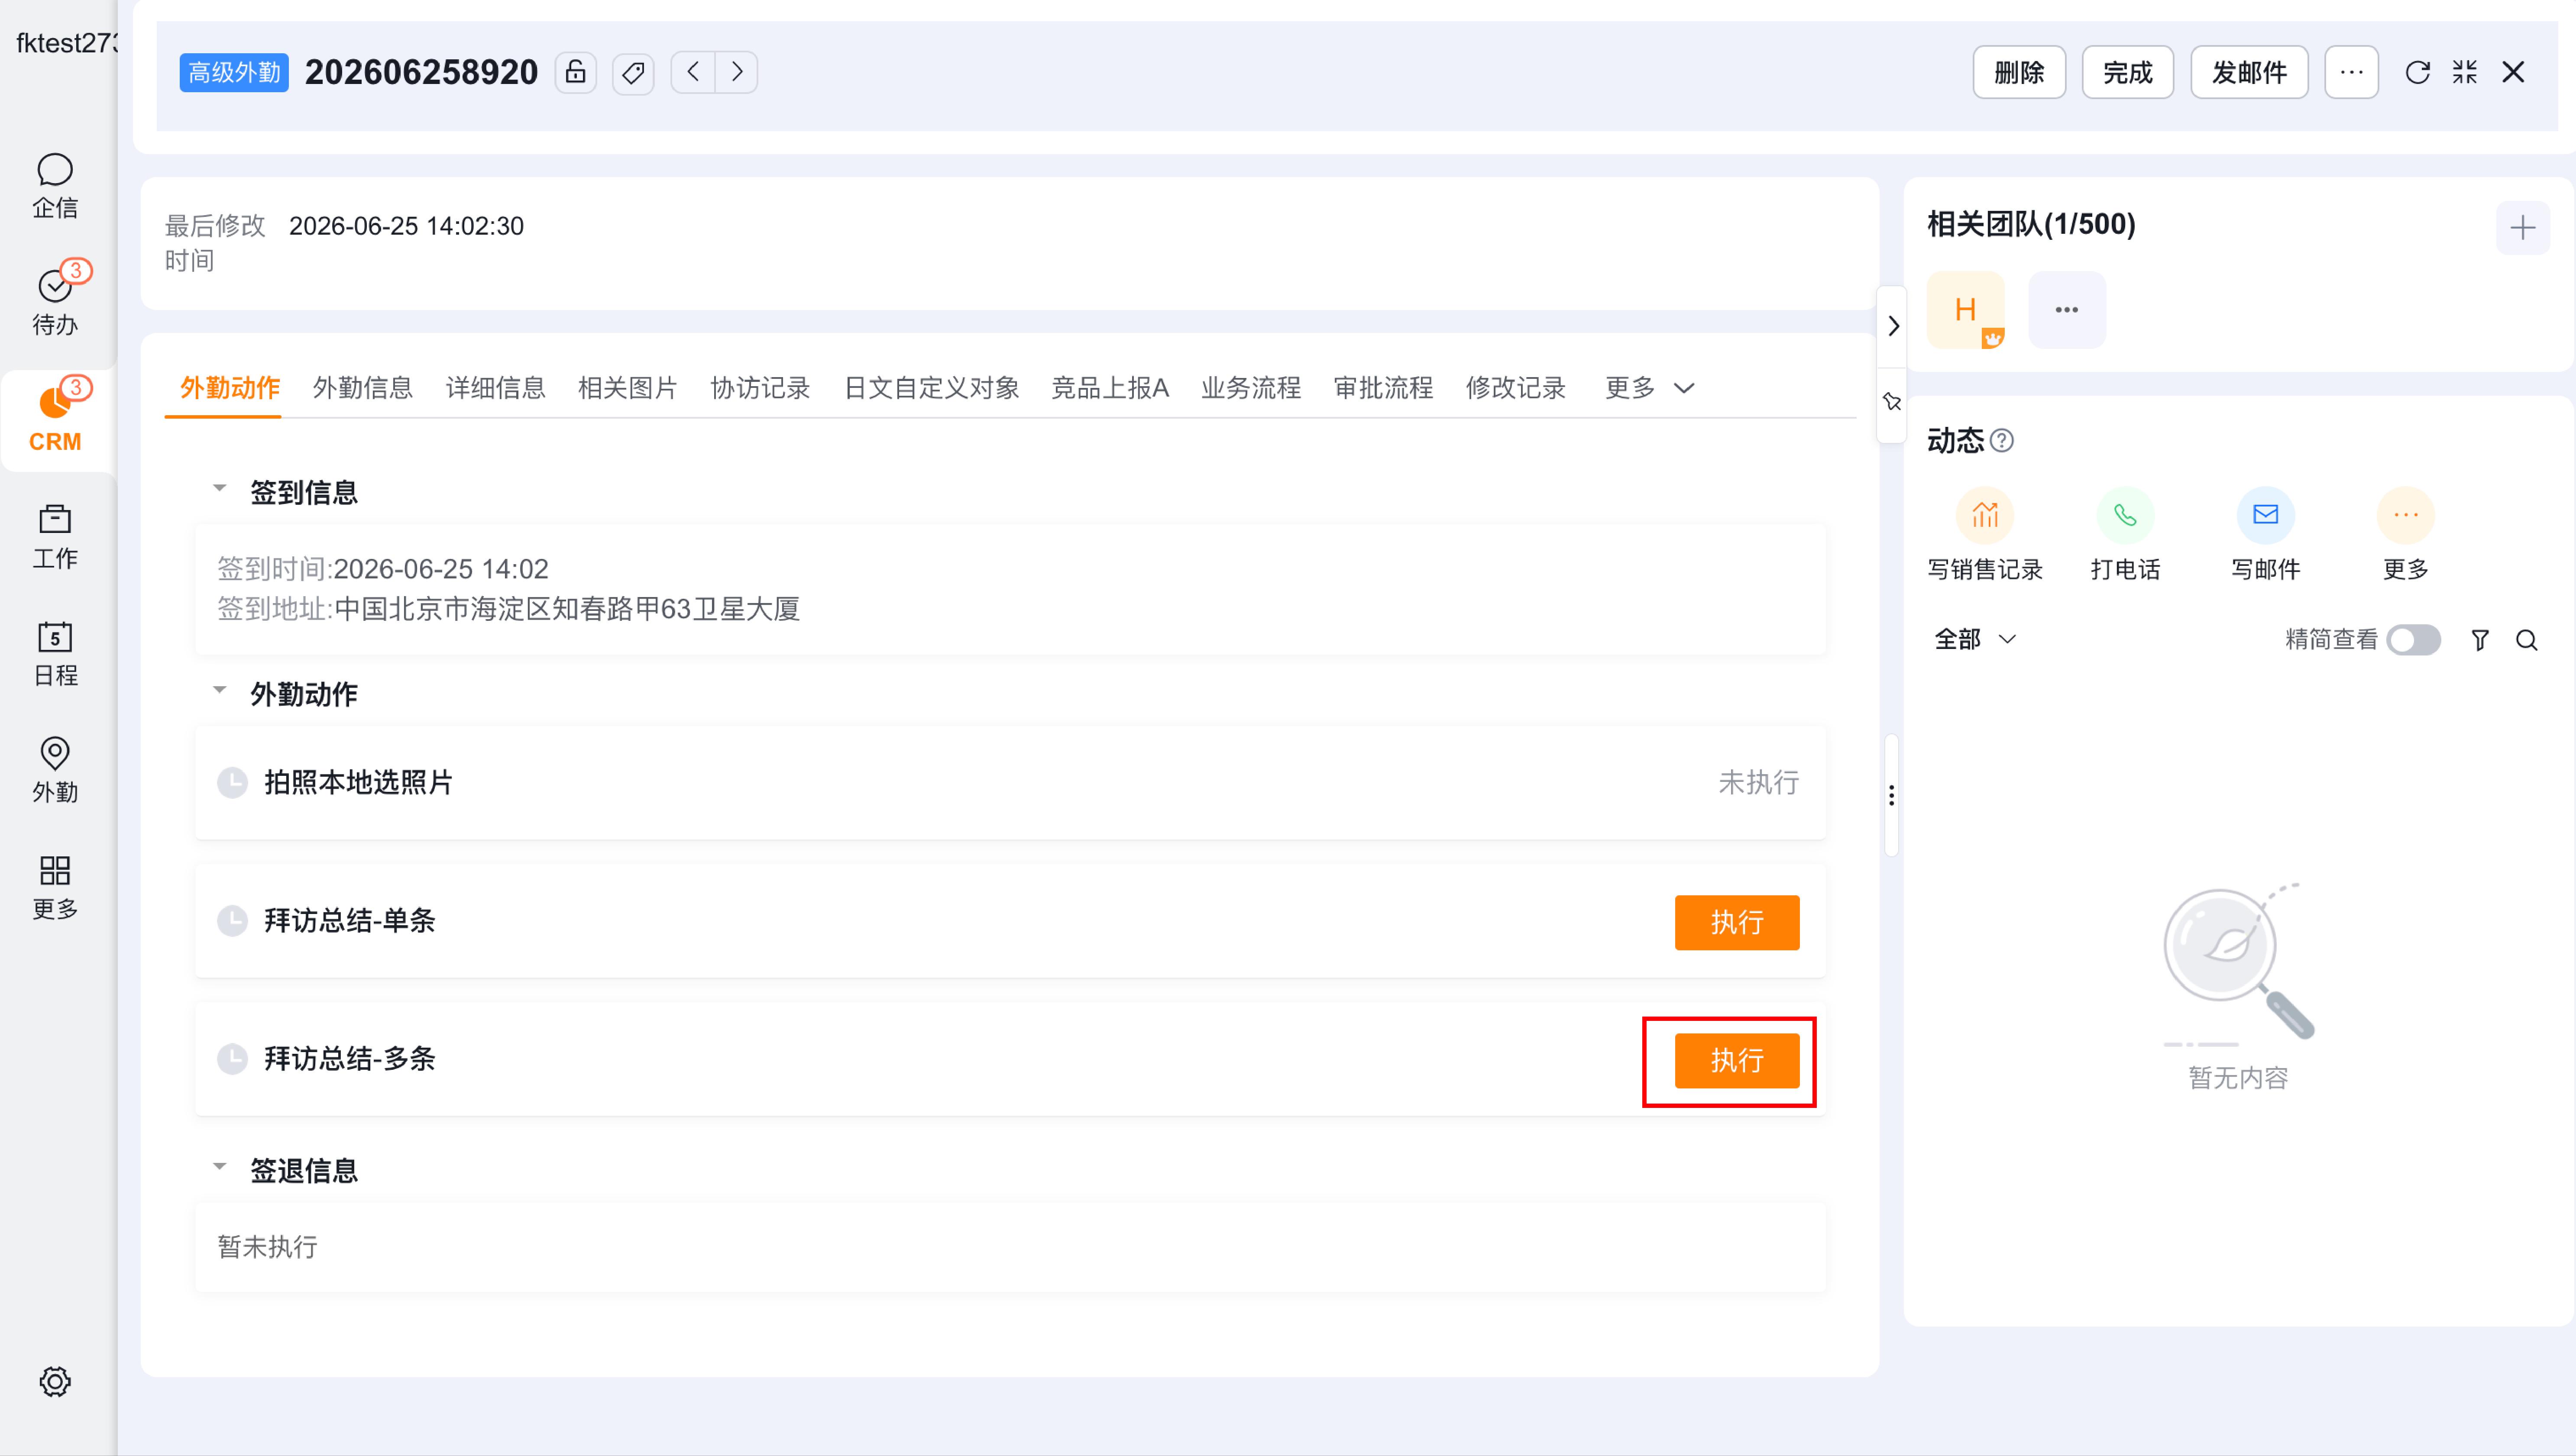The width and height of the screenshot is (2576, 1456).
Task: Open 写邮件 envelope icon
Action: (x=2265, y=516)
